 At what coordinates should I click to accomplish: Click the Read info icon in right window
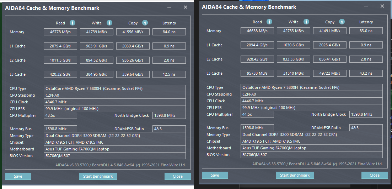[269, 22]
